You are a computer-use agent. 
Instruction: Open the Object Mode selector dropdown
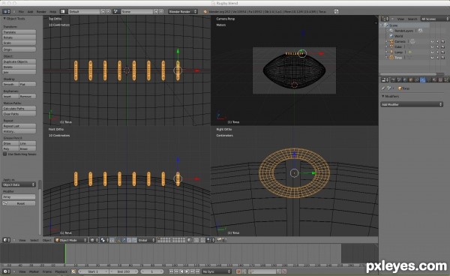(70, 240)
